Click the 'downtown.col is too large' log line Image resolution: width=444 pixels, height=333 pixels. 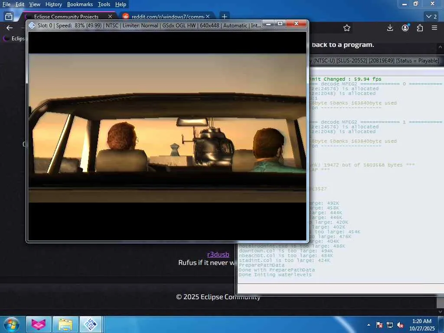(286, 251)
